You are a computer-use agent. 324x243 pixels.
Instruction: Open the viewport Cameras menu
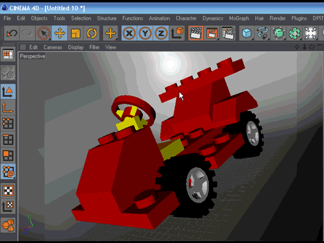point(53,47)
